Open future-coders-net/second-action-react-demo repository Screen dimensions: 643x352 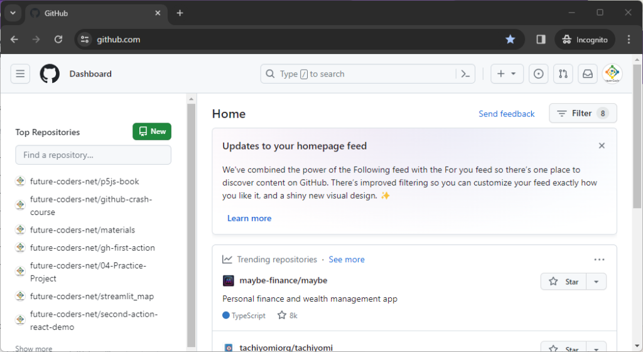point(94,321)
